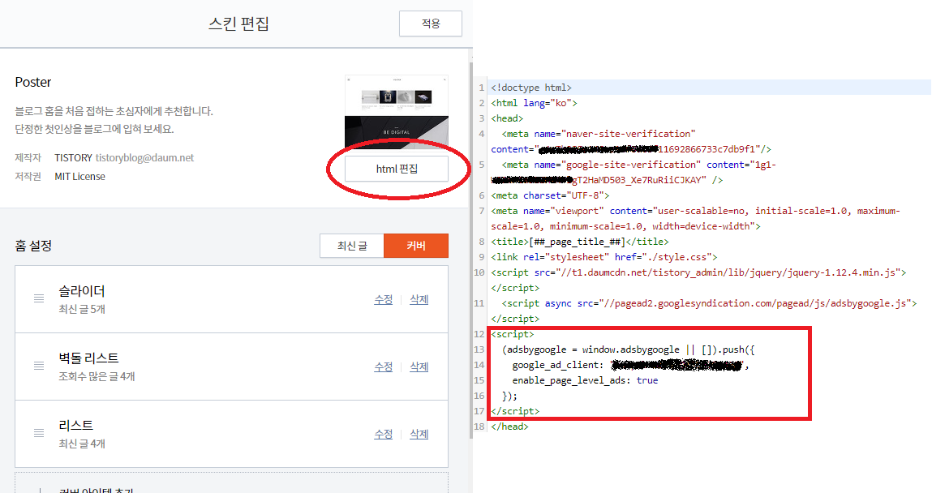Click the 적용 apply button
This screenshot has height=493, width=932.
click(x=431, y=24)
